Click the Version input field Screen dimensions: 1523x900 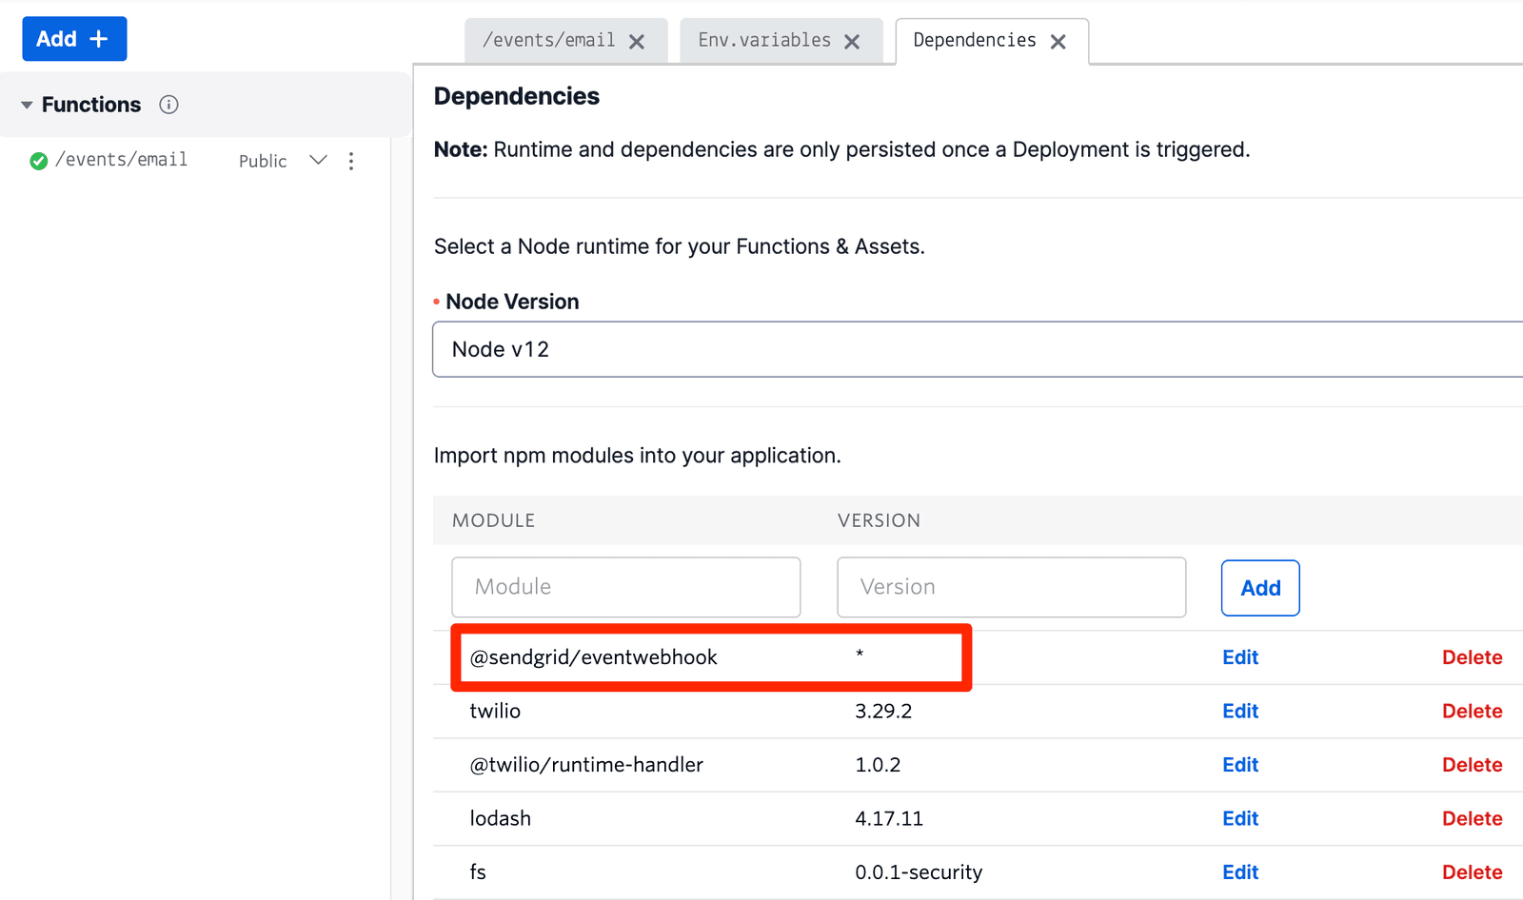pyautogui.click(x=1011, y=587)
